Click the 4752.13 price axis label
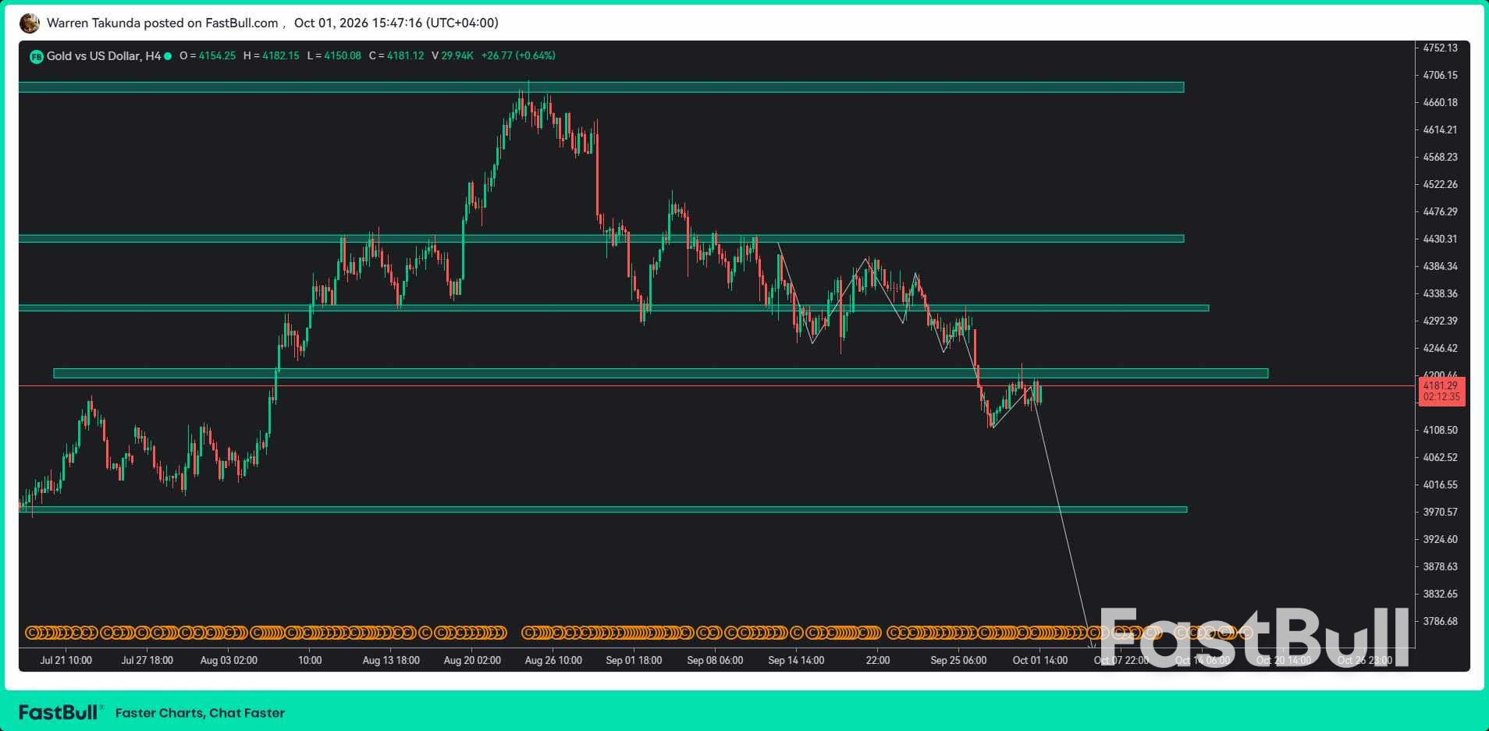 click(x=1440, y=48)
